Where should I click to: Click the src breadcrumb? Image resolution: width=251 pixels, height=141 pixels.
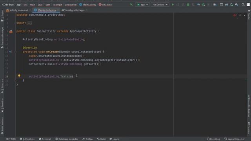tap(25, 5)
